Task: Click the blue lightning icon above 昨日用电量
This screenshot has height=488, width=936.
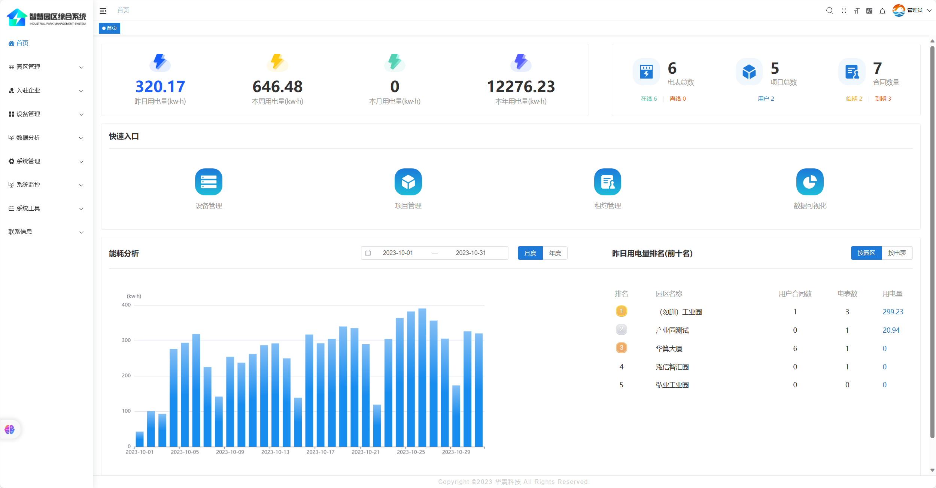Action: point(160,62)
